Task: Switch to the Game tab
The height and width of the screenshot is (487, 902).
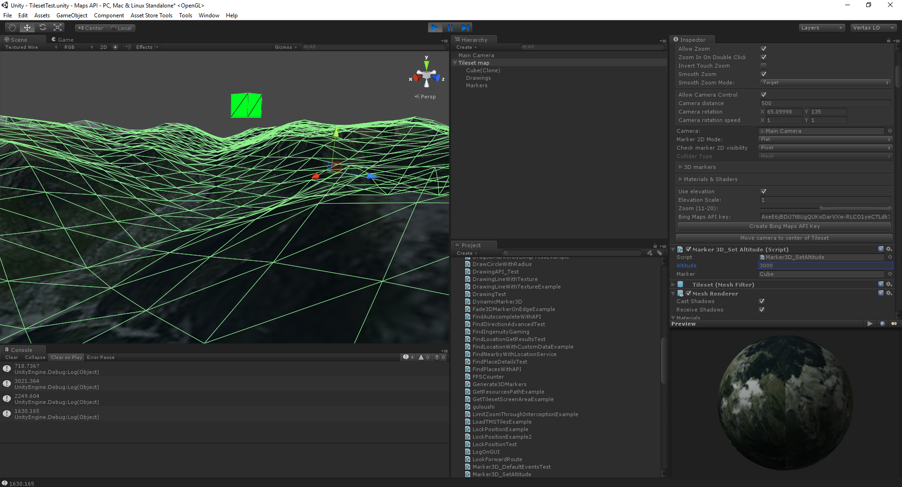Action: [62, 40]
